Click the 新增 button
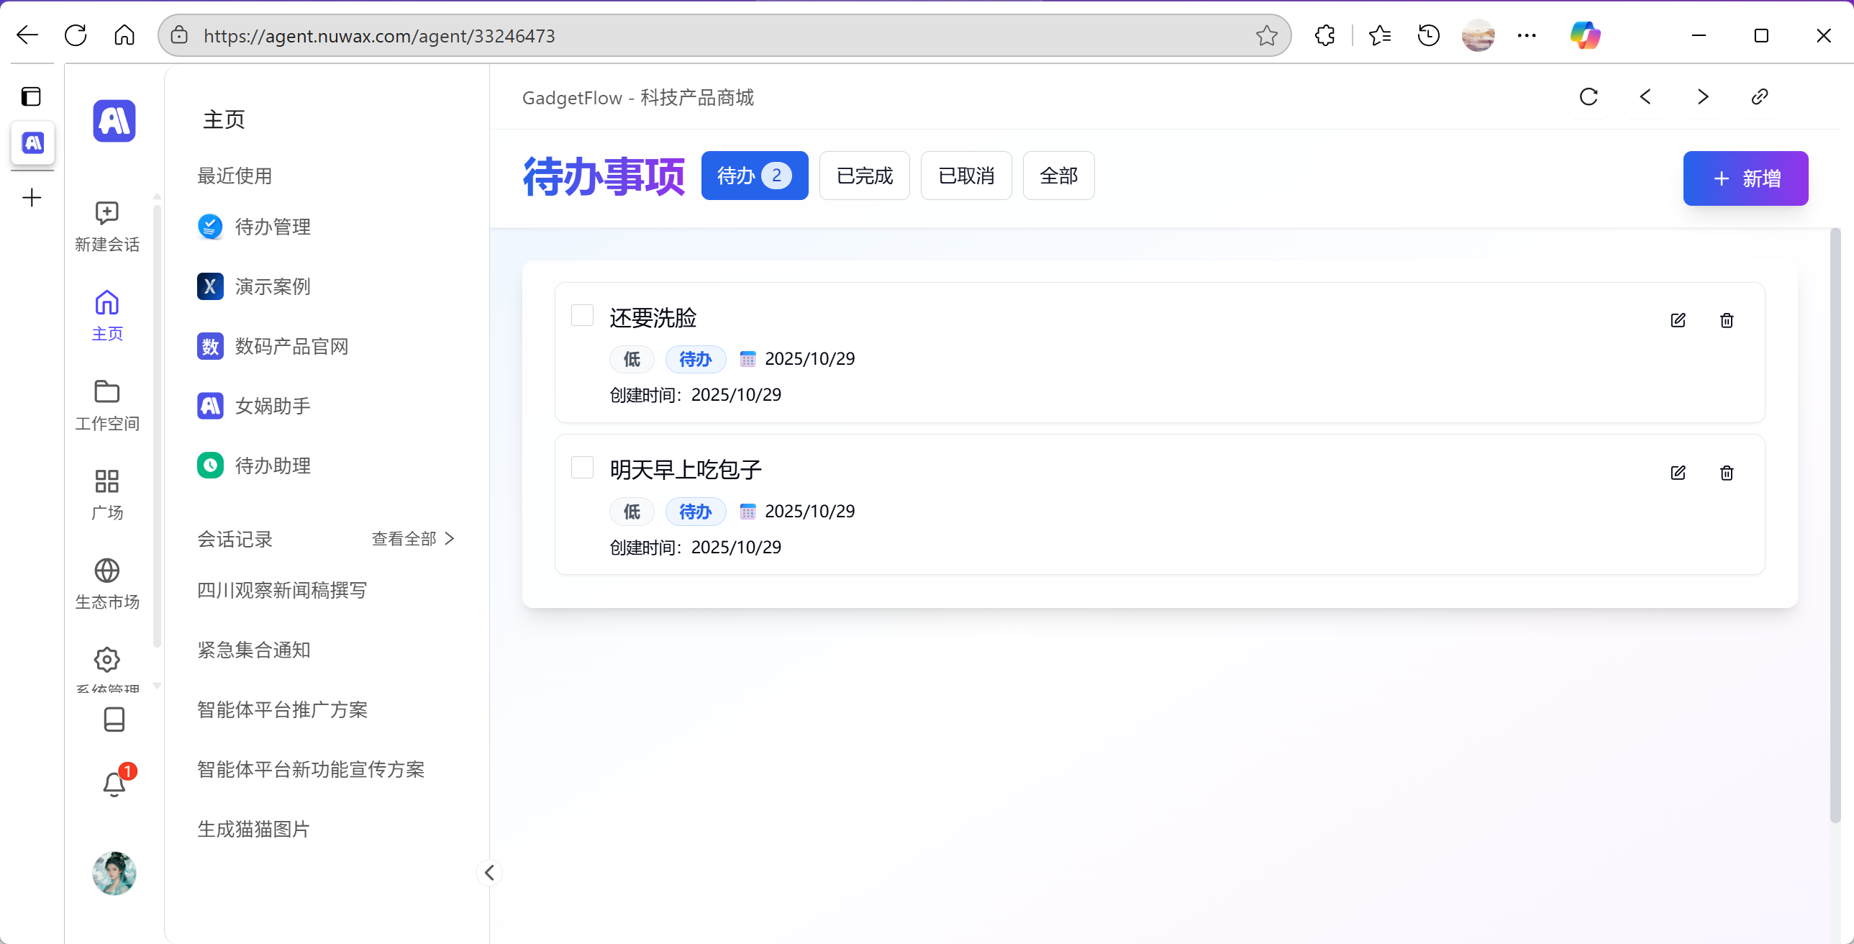Image resolution: width=1854 pixels, height=944 pixels. tap(1745, 178)
